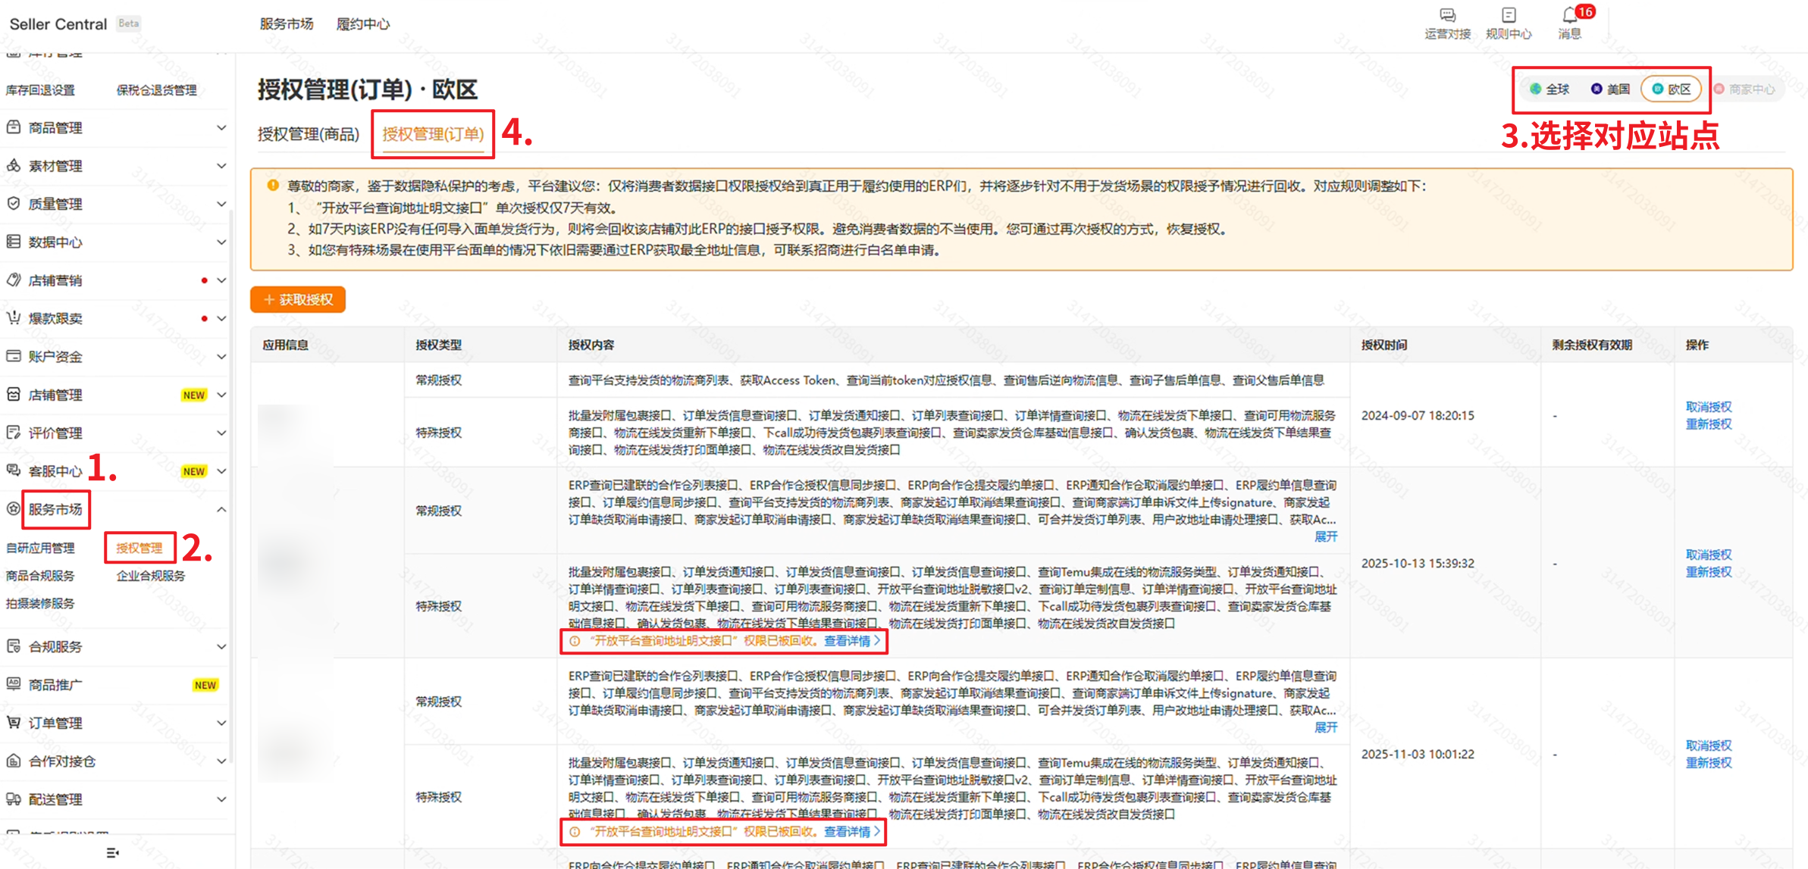The width and height of the screenshot is (1808, 869).
Task: Click the 数据中心 sidebar icon
Action: pyautogui.click(x=14, y=242)
